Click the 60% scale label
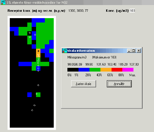Viewport: 154px width, 132px height. click(x=110, y=75)
